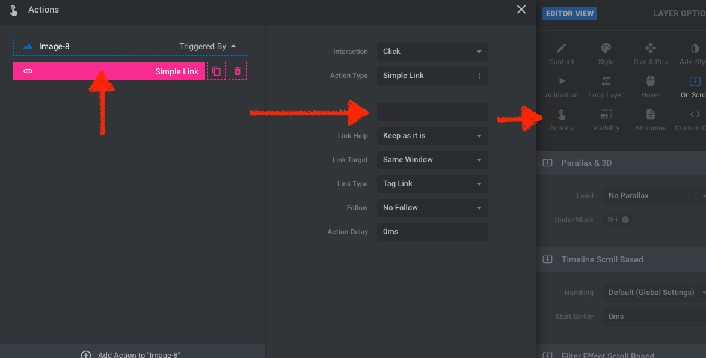This screenshot has width=706, height=358.
Task: Switch to the Editor View tab
Action: tap(569, 13)
